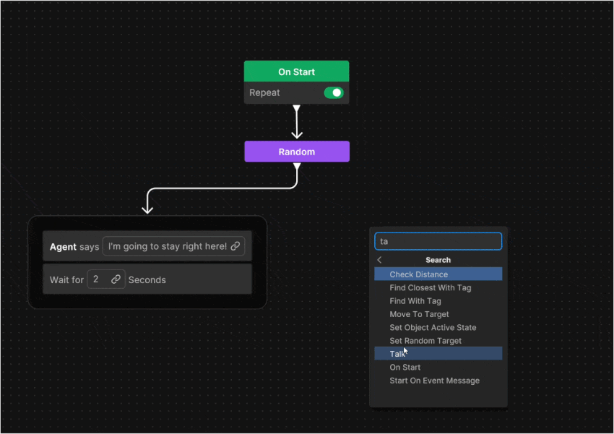Click the Wait for seconds value 2
The height and width of the screenshot is (434, 614).
96,279
